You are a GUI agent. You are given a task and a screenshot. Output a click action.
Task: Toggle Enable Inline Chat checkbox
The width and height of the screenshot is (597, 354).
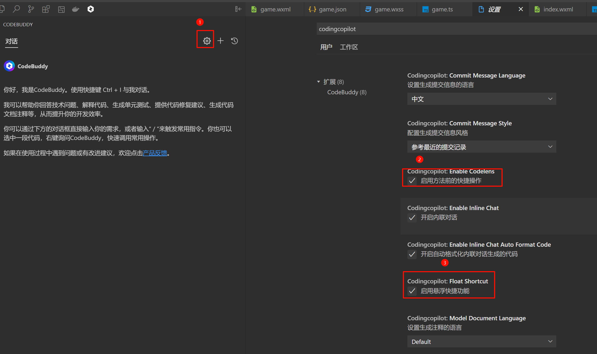click(x=412, y=217)
